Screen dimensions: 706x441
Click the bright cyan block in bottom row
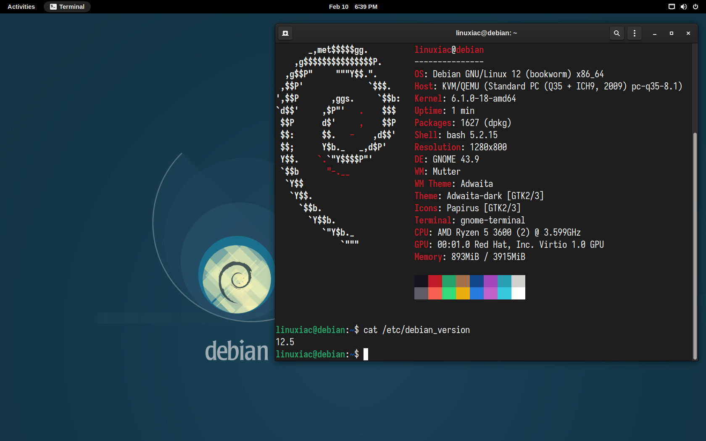[x=504, y=294]
